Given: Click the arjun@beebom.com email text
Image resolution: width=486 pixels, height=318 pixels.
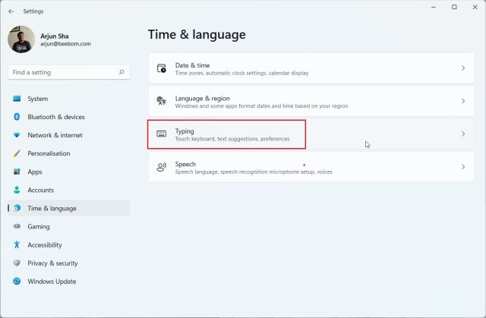Looking at the screenshot, I should 65,44.
